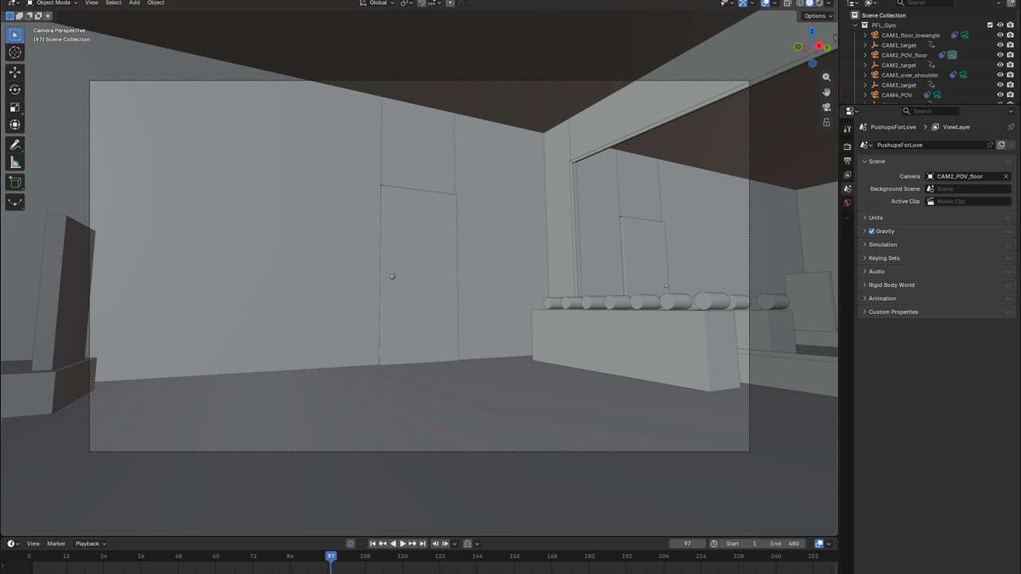Activate the Transform tool

(x=14, y=124)
